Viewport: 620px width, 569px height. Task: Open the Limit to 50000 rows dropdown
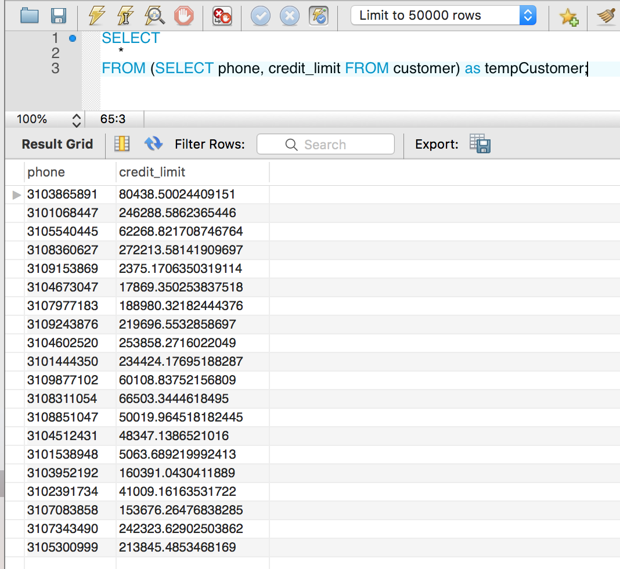click(444, 16)
